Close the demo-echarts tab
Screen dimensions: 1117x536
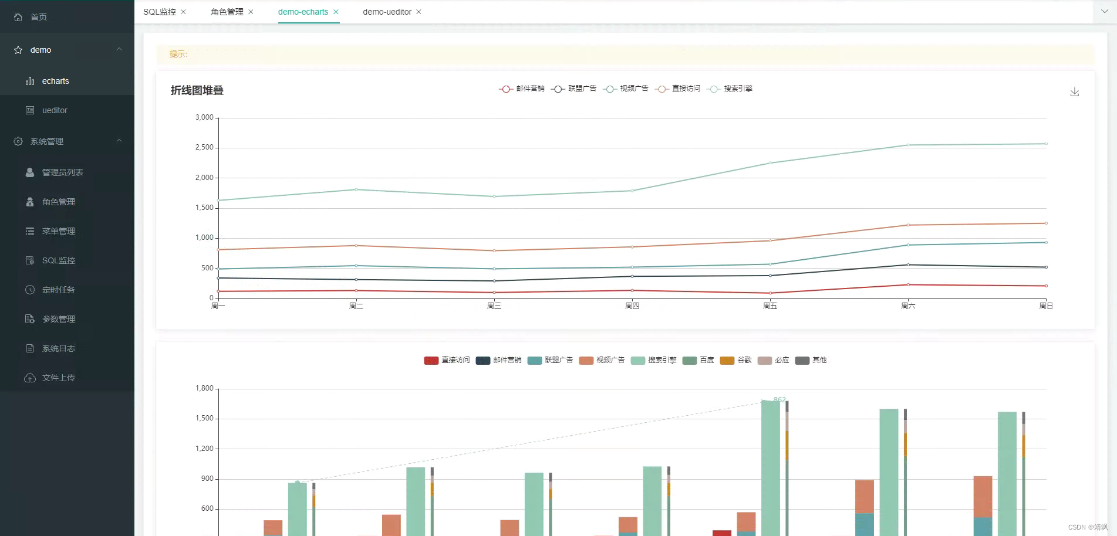336,12
